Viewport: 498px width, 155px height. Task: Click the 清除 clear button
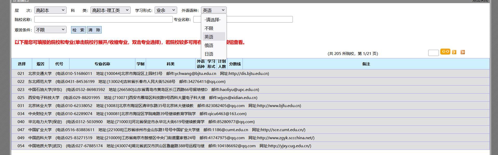pos(94,30)
